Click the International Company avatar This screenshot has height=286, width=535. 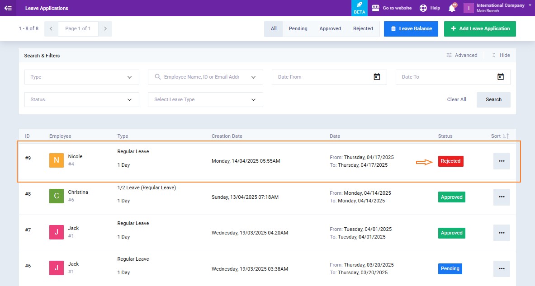coord(469,8)
